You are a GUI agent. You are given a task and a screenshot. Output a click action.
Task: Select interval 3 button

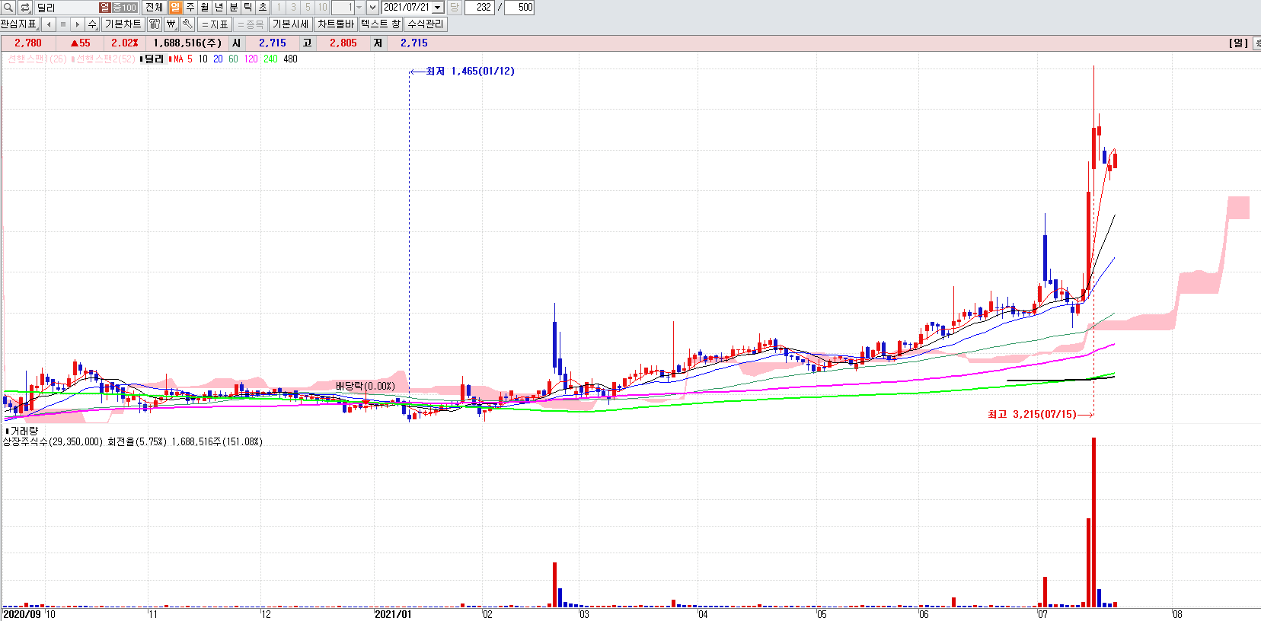tap(293, 8)
